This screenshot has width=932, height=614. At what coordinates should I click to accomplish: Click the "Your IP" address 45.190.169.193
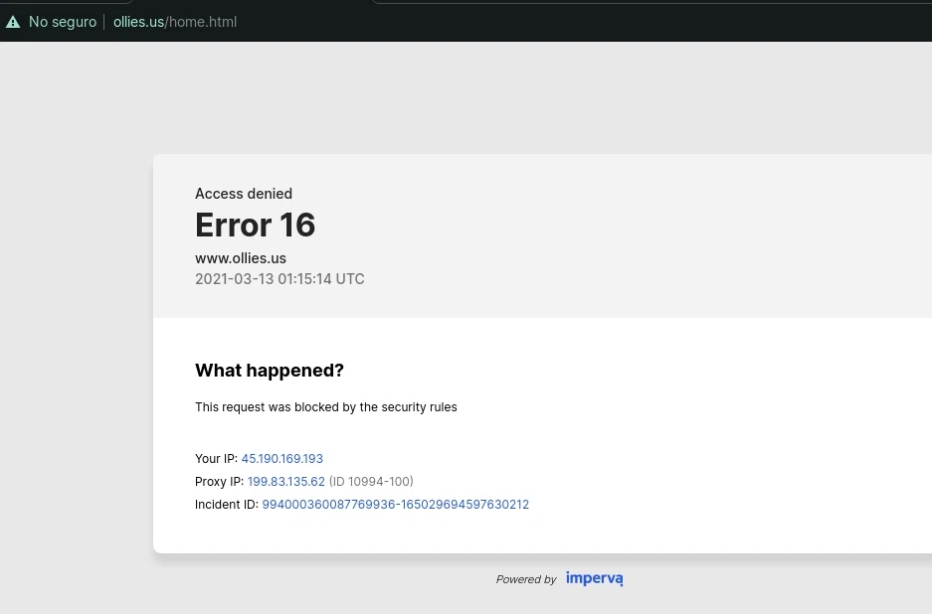point(281,458)
